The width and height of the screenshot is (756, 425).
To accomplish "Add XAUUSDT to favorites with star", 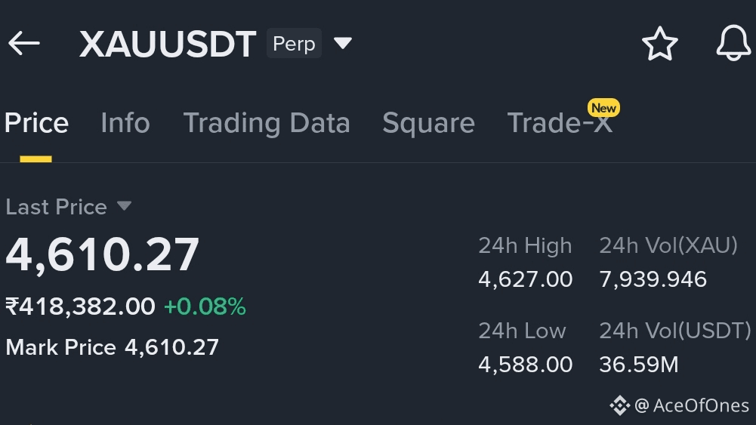I will 659,45.
